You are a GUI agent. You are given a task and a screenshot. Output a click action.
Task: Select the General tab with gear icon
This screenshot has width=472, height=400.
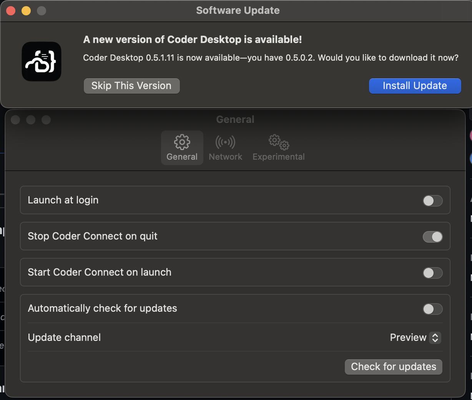click(x=182, y=148)
